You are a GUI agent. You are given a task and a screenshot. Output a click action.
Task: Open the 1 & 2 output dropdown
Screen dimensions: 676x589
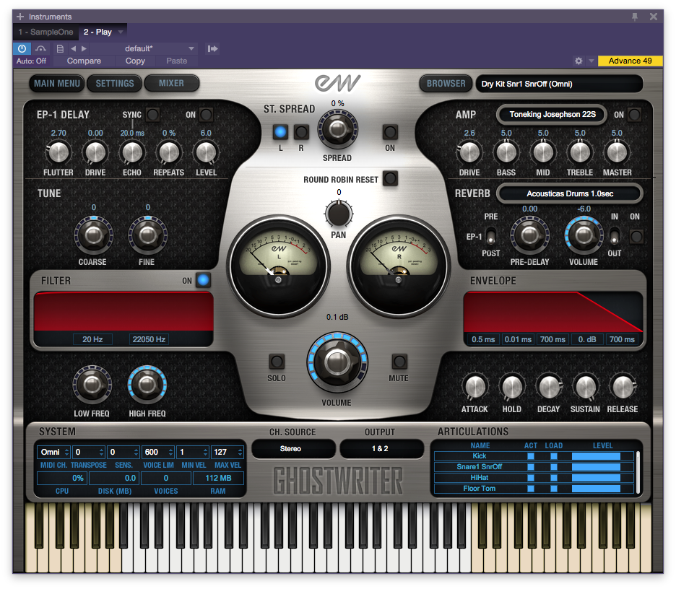tap(381, 449)
